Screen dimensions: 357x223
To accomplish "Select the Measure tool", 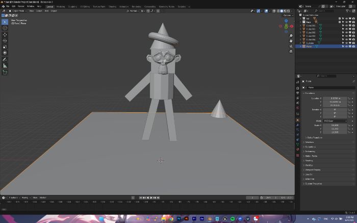I will pyautogui.click(x=5, y=66).
